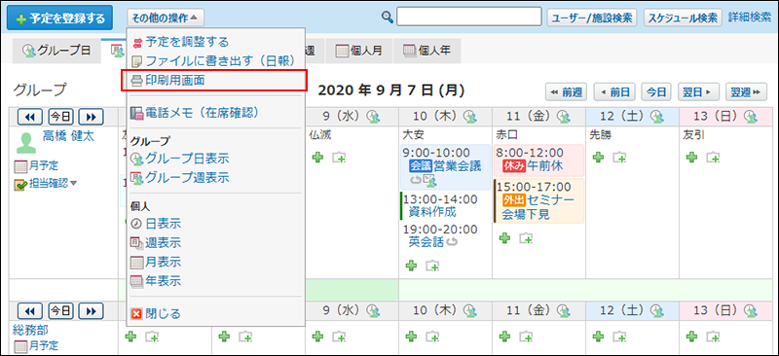Click the 今日 button beside 前日

click(656, 91)
